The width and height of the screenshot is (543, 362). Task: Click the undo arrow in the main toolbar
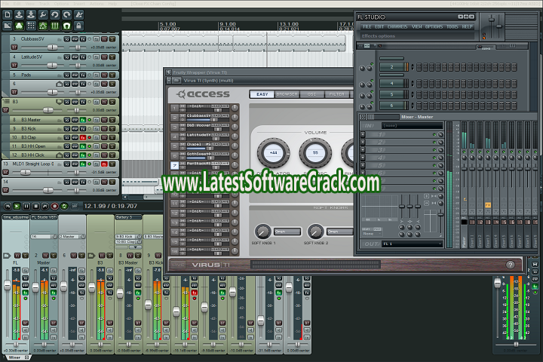pos(55,14)
